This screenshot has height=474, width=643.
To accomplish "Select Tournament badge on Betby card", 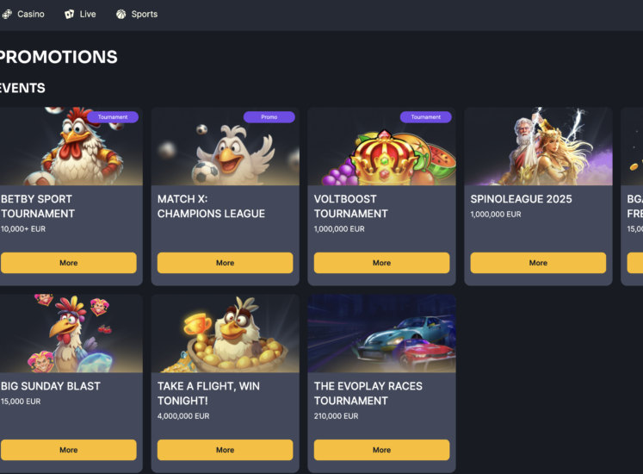I will tap(113, 117).
